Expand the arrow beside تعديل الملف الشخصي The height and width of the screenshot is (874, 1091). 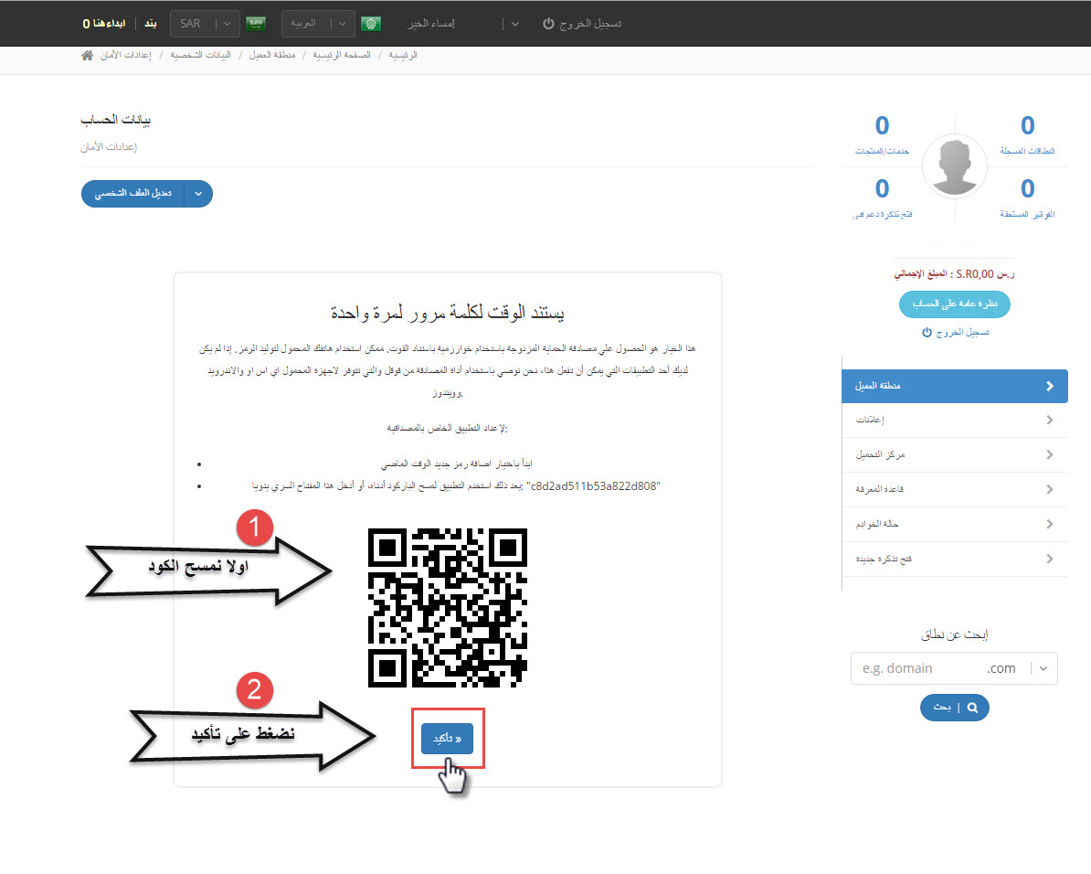[x=198, y=194]
